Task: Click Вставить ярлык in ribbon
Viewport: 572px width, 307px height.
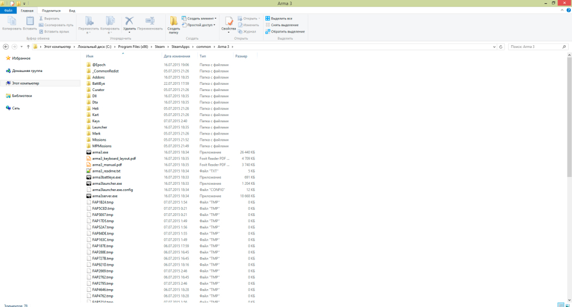Action: click(x=54, y=31)
